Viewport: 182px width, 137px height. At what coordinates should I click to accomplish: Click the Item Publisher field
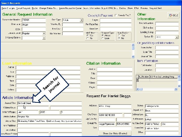(50, 126)
